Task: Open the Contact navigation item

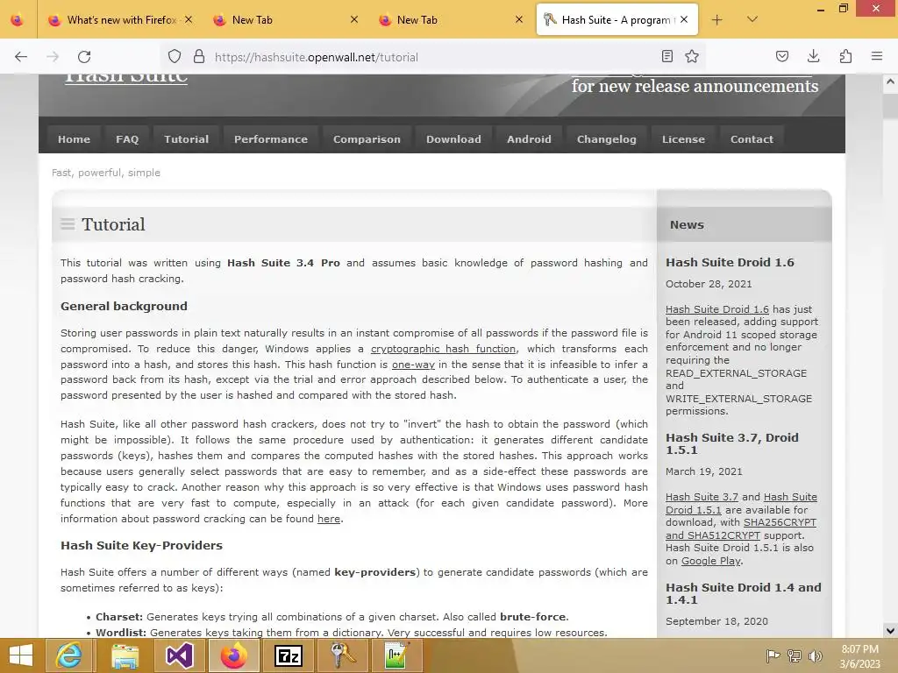Action: 752,139
